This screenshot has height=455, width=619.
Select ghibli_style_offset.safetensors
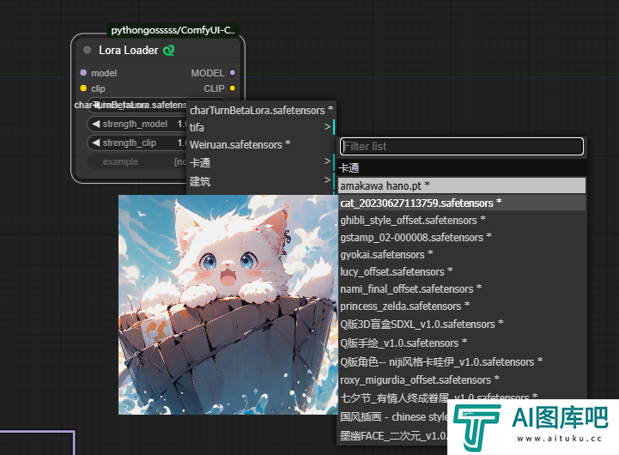(x=462, y=220)
